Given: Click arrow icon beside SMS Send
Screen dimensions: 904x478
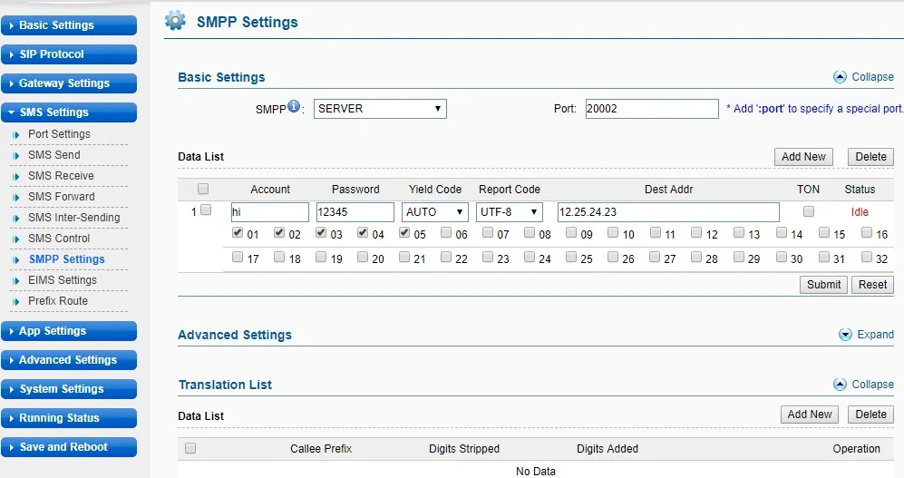Looking at the screenshot, I should pos(16,155).
